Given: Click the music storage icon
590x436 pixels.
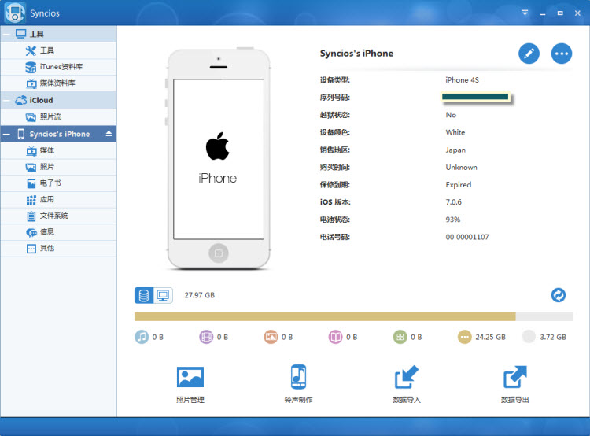Looking at the screenshot, I should 142,337.
